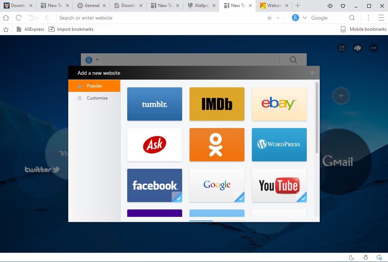Add the IMDb tile
The image size is (388, 262).
pos(217,104)
